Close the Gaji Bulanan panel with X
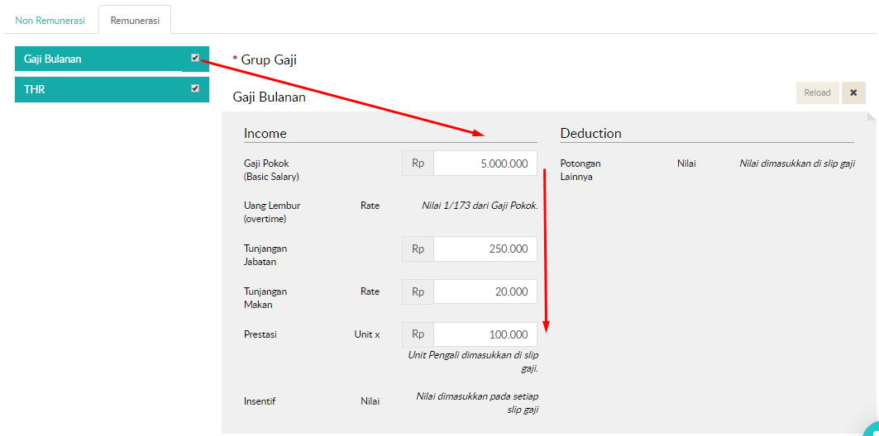Image resolution: width=879 pixels, height=436 pixels. pos(853,92)
